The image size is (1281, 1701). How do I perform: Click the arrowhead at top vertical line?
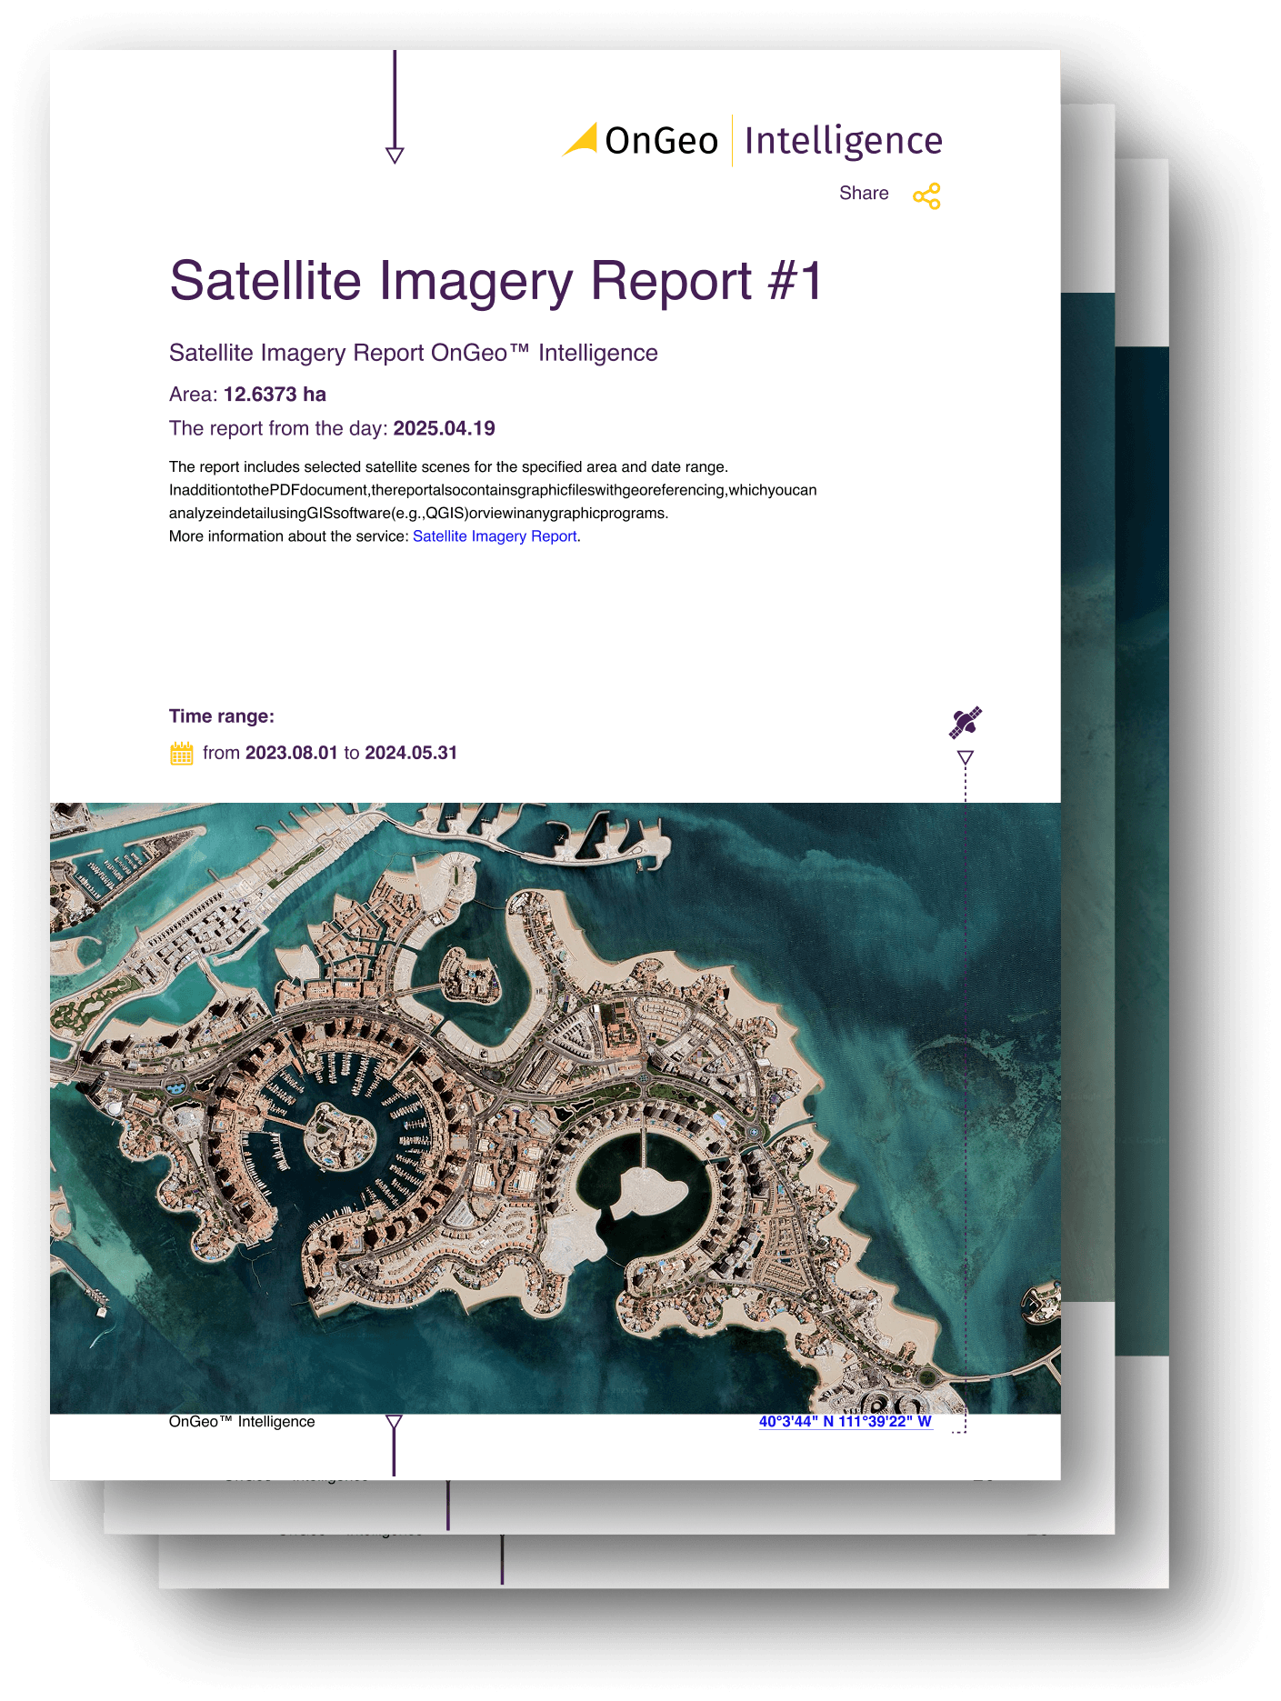395,155
